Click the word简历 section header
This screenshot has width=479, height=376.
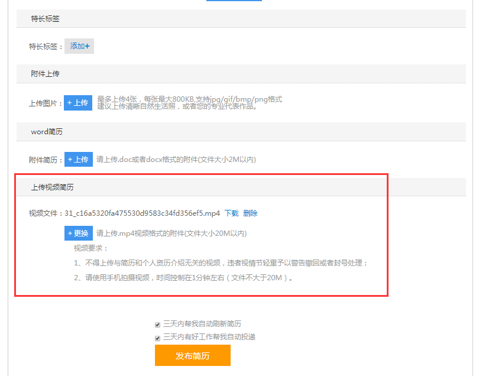pyautogui.click(x=46, y=132)
